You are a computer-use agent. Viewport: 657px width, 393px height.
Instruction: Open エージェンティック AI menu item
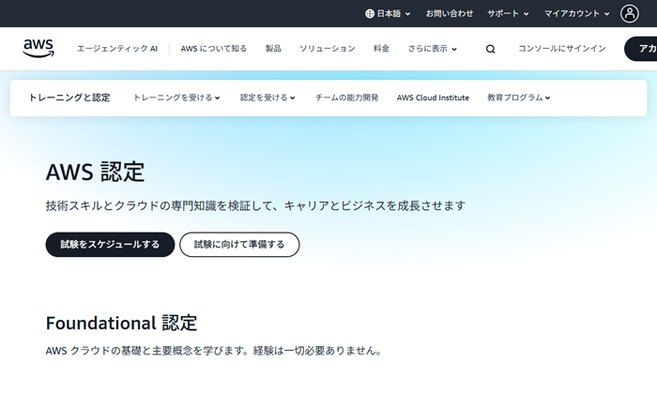pyautogui.click(x=117, y=49)
